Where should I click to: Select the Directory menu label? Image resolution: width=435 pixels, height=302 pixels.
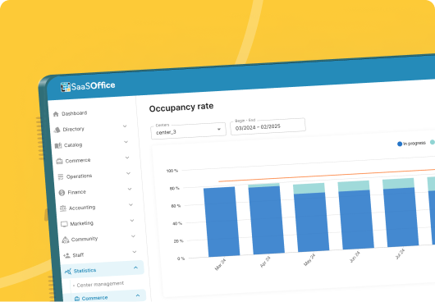tap(74, 129)
